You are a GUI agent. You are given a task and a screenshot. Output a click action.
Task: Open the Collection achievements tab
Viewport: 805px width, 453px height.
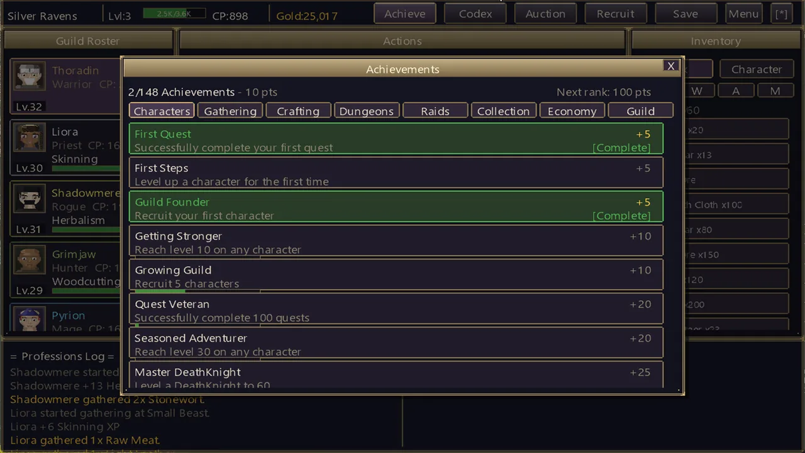tap(503, 111)
